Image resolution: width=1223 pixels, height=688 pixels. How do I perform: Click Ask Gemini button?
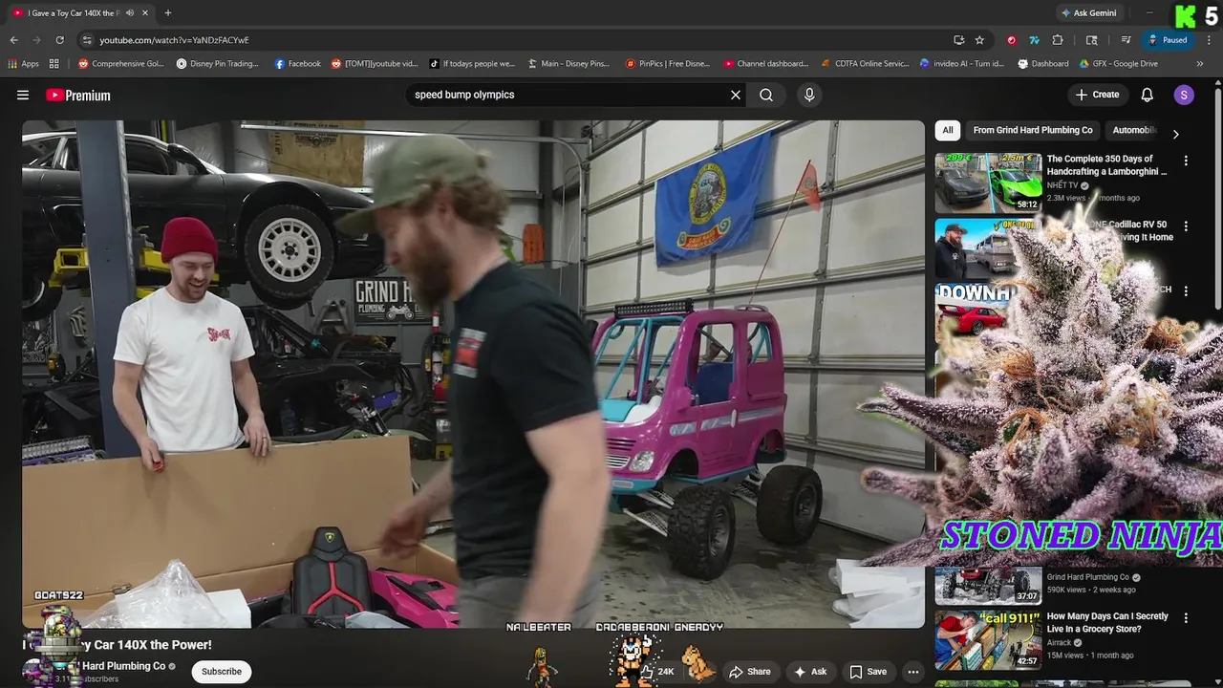(x=1088, y=13)
